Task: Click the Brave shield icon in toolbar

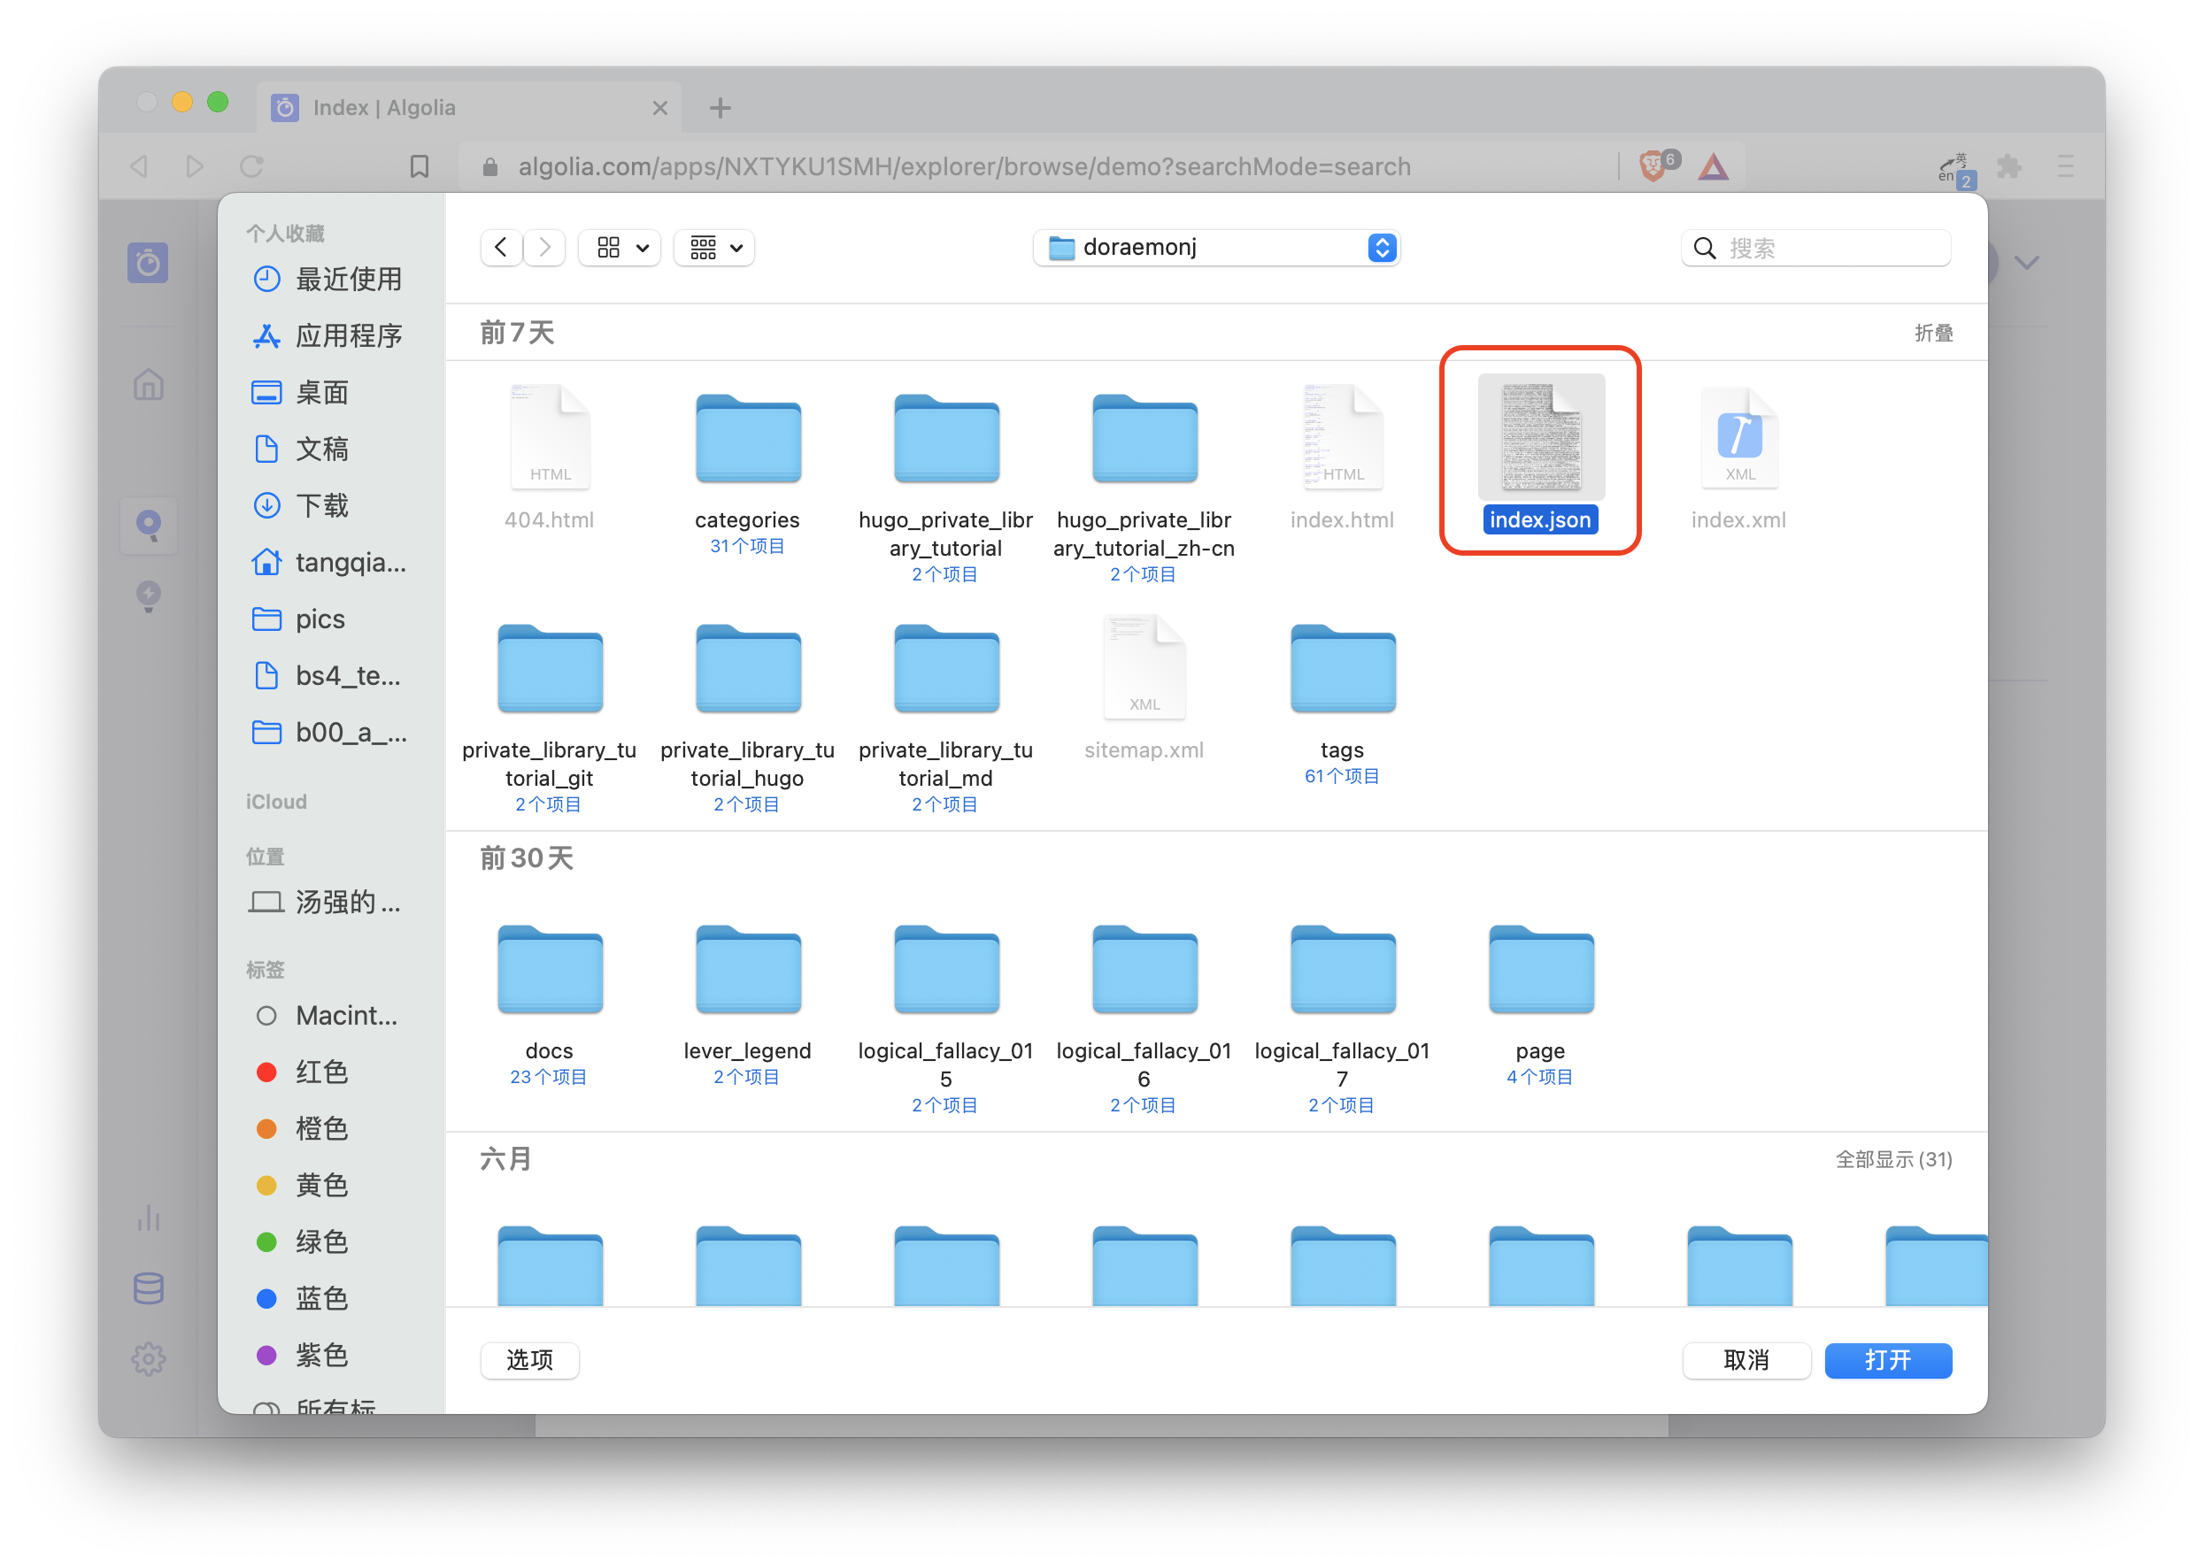Action: click(x=1654, y=165)
